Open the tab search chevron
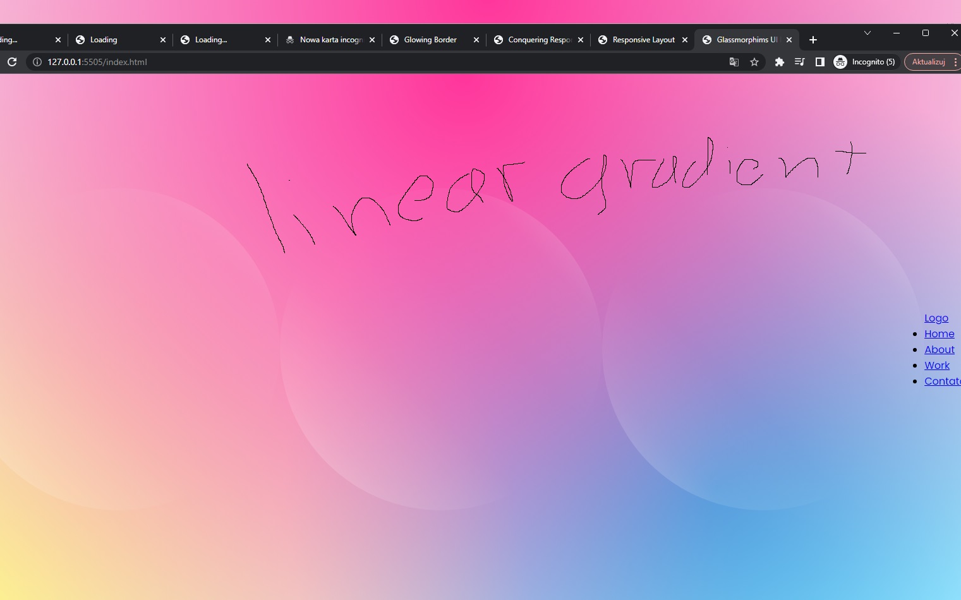Viewport: 961px width, 600px height. click(867, 33)
